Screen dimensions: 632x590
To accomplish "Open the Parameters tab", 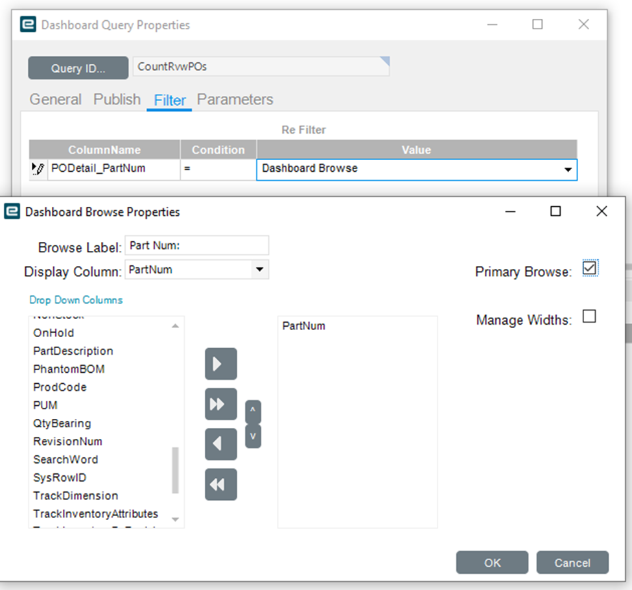I will (235, 99).
